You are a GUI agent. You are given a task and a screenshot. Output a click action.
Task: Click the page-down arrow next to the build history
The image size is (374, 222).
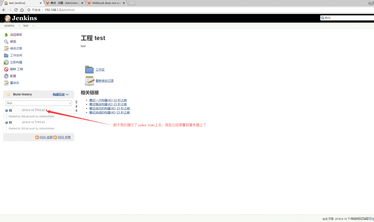76,111
